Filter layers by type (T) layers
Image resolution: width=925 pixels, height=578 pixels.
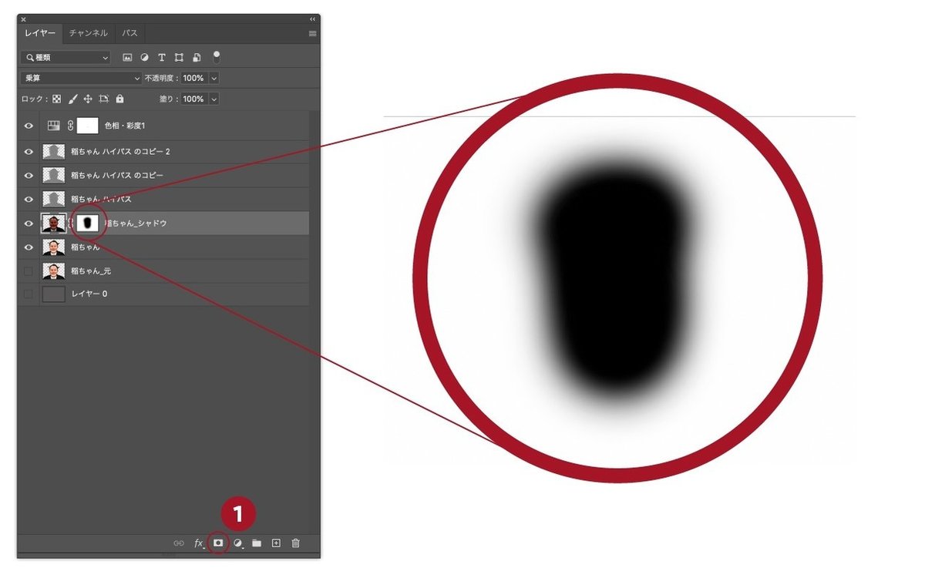162,57
